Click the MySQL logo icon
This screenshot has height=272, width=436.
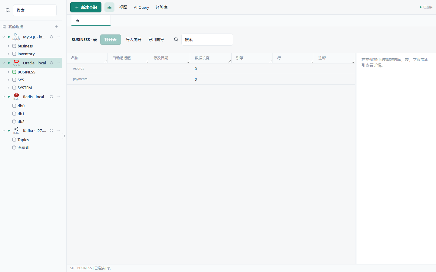(x=16, y=37)
